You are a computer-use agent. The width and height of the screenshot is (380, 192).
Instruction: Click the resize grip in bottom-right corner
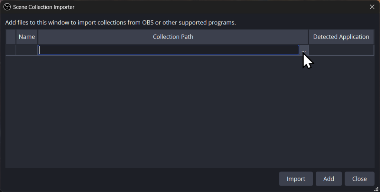(x=376, y=189)
